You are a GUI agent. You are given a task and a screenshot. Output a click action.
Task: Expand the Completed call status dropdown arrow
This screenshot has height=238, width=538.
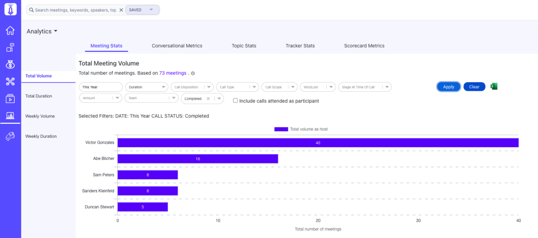coord(219,99)
